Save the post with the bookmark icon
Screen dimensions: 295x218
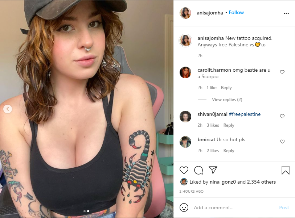click(286, 170)
